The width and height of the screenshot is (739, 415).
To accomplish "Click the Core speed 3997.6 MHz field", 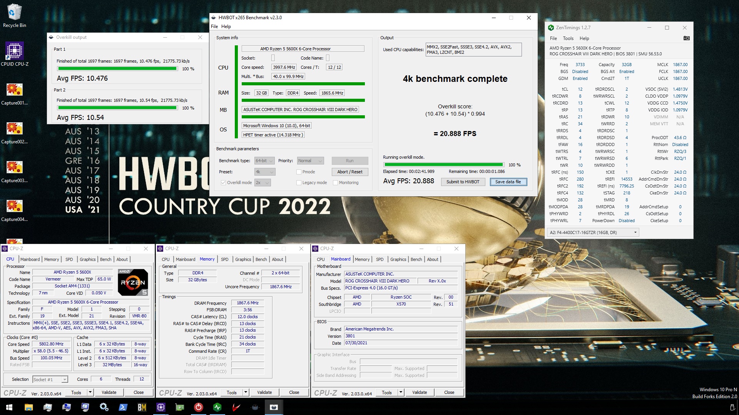I will 284,67.
